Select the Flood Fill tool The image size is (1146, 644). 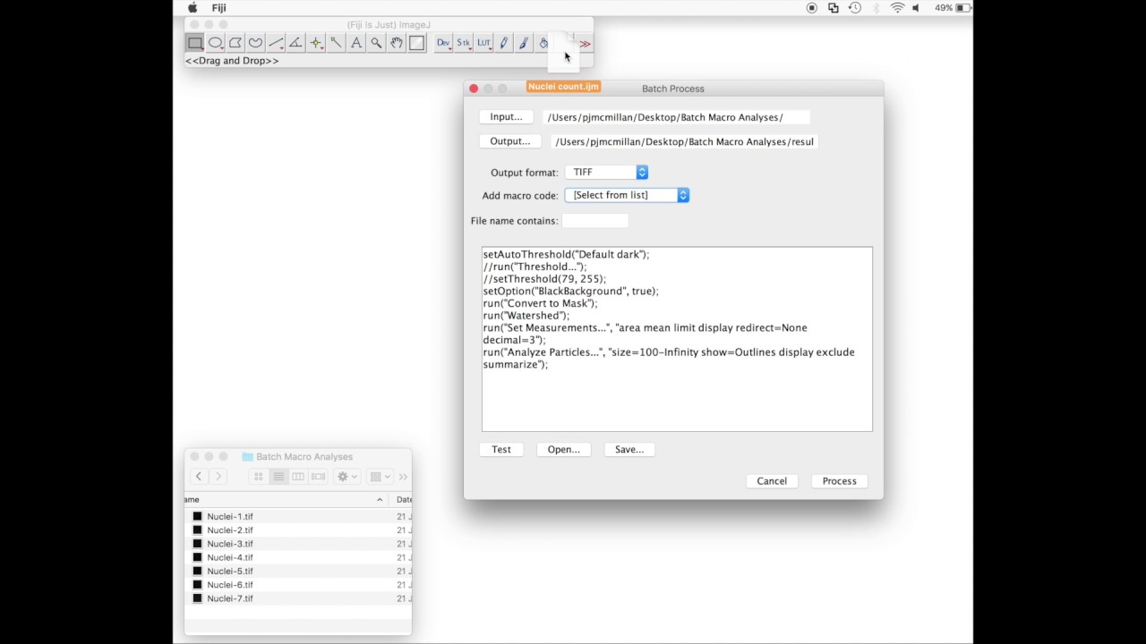pos(544,43)
